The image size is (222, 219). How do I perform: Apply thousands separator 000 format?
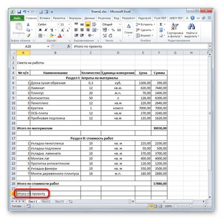[x=119, y=30]
